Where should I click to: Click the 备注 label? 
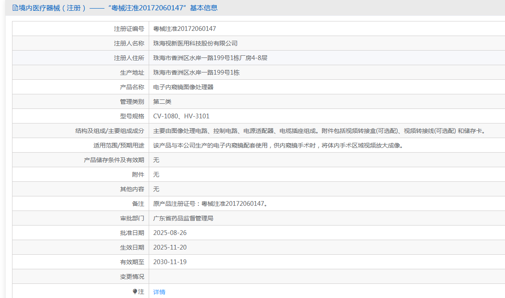coord(138,204)
